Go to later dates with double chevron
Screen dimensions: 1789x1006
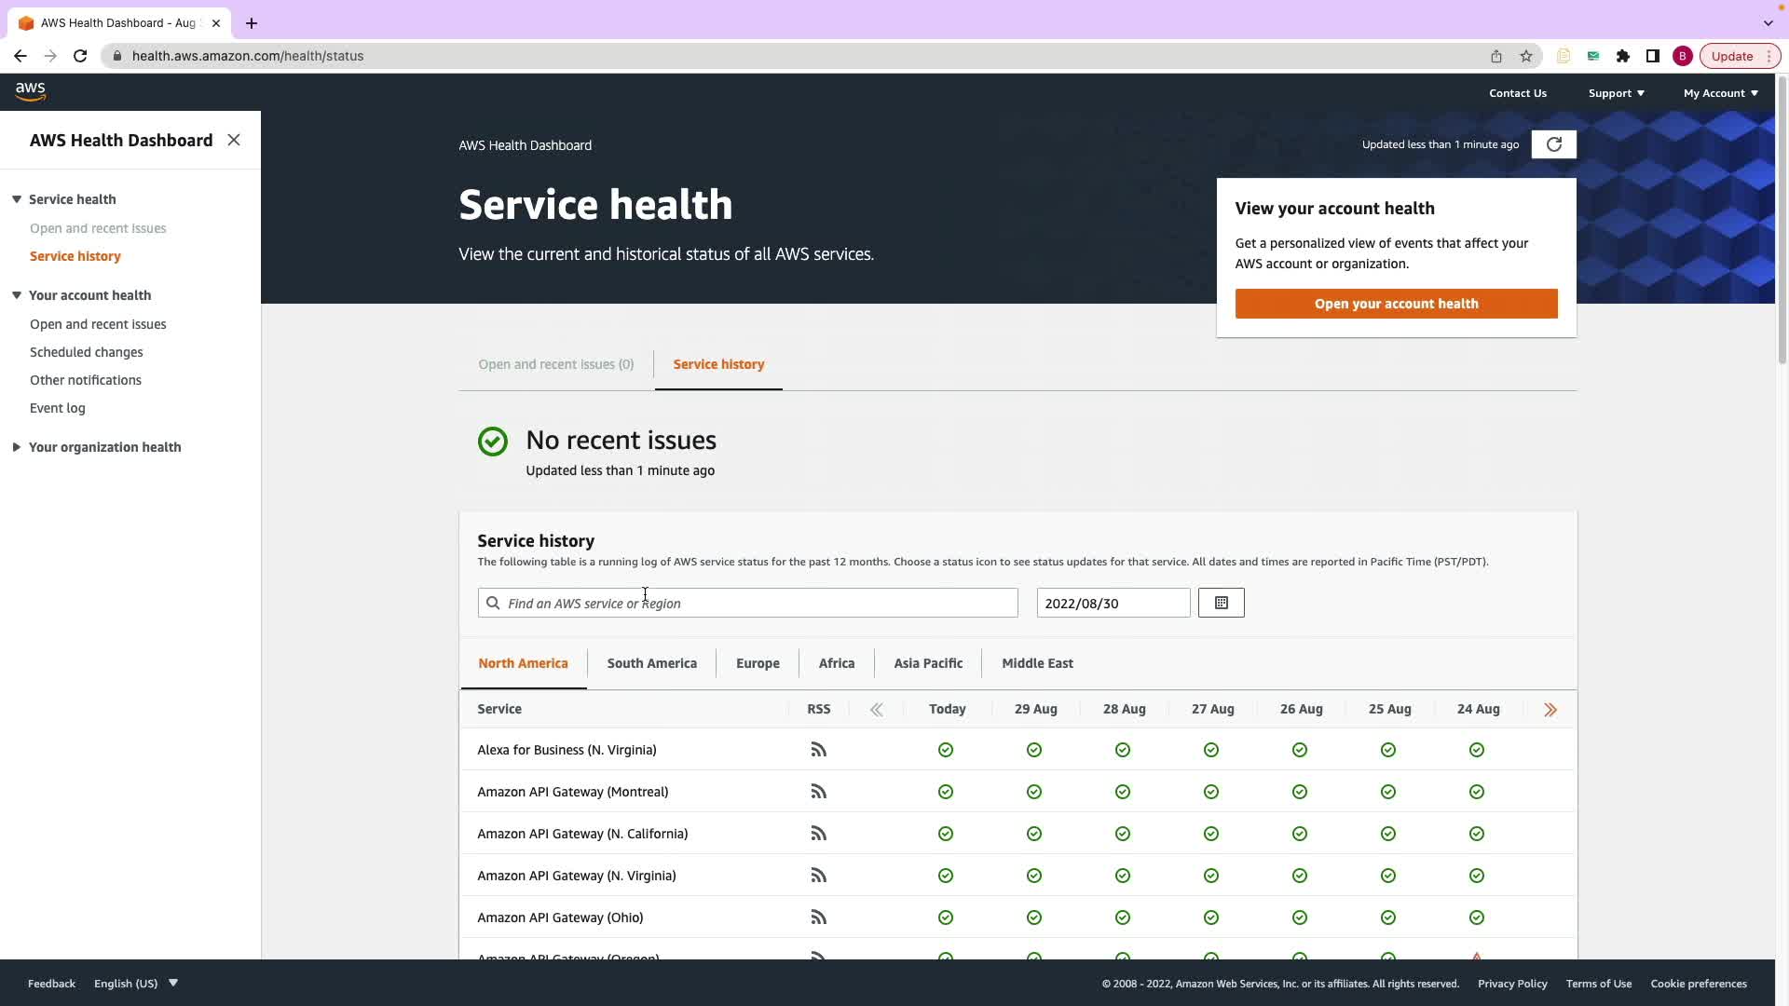1550,710
